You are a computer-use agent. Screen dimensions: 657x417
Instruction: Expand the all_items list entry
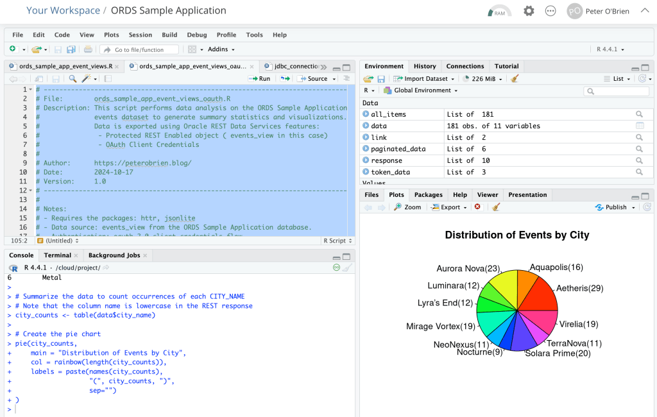(x=366, y=114)
